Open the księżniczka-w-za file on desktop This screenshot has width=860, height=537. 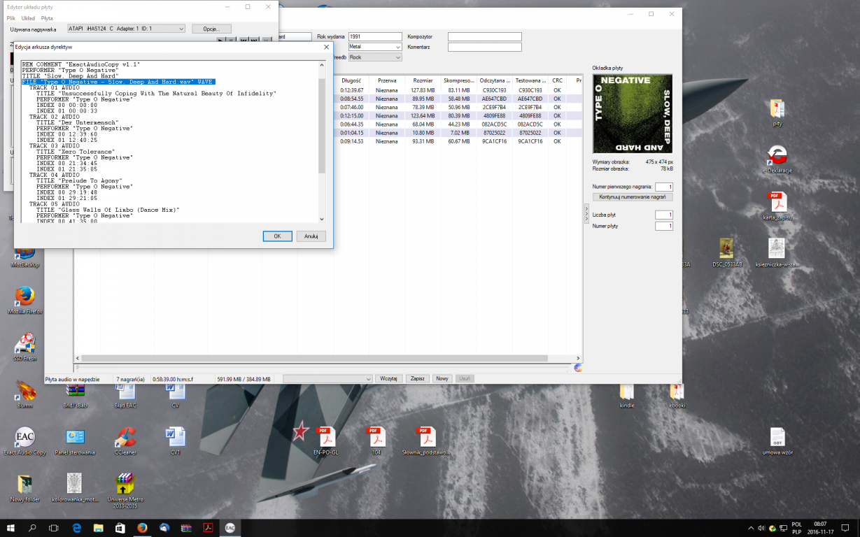click(777, 252)
